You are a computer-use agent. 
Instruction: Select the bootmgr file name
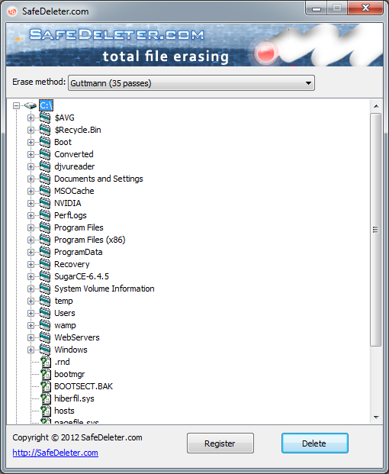pyautogui.click(x=69, y=374)
